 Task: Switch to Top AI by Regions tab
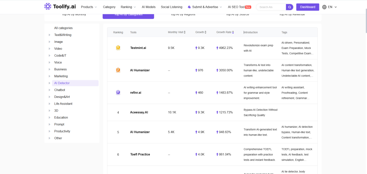tap(183, 15)
